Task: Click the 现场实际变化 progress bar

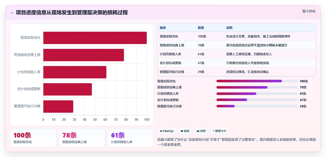Action: (x=257, y=81)
